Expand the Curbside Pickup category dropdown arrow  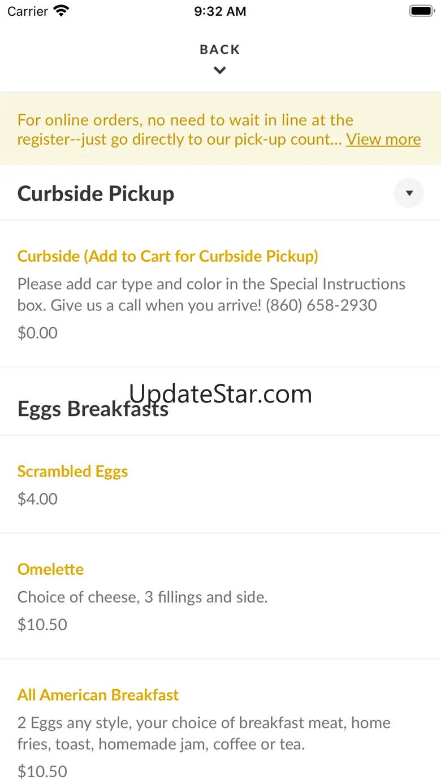[409, 193]
